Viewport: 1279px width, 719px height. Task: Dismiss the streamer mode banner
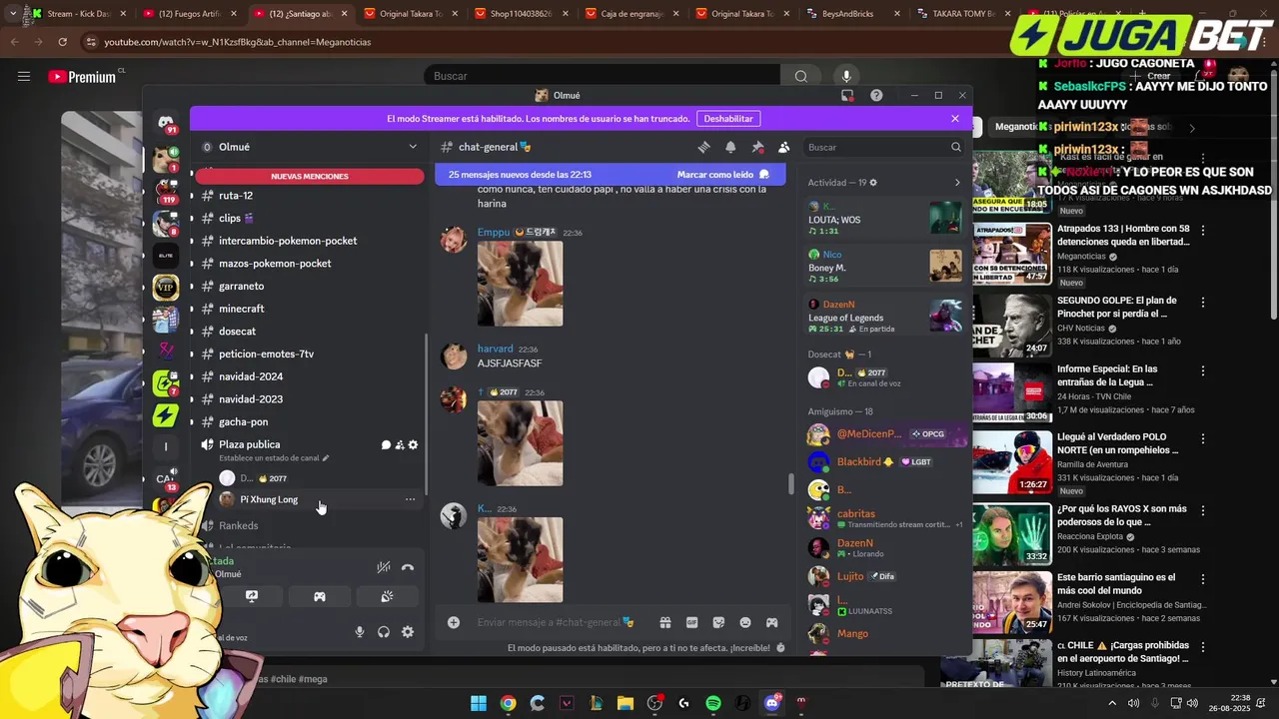tap(955, 118)
